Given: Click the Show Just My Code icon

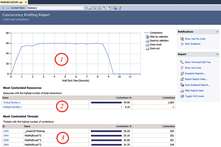Looking at the screenshot, I should coord(182,39).
